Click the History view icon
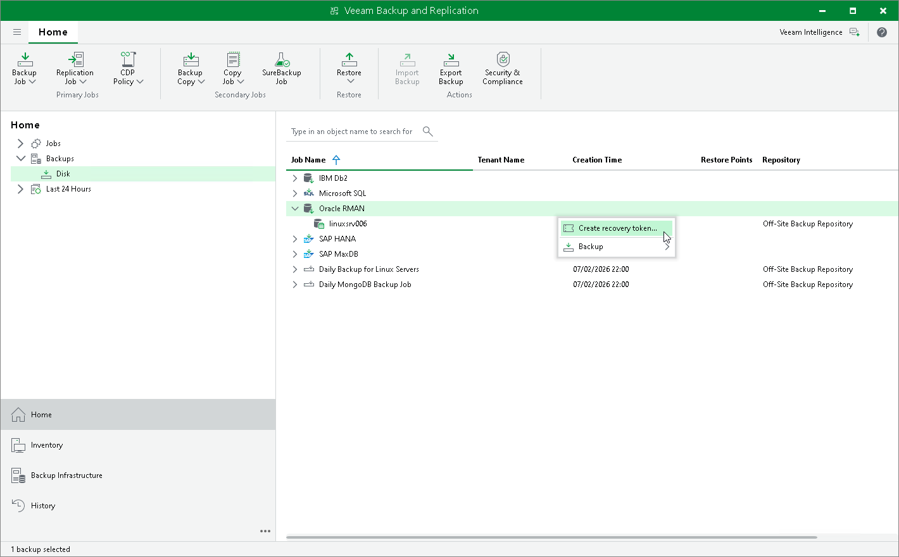Screen dimensions: 899x557 click(18, 506)
